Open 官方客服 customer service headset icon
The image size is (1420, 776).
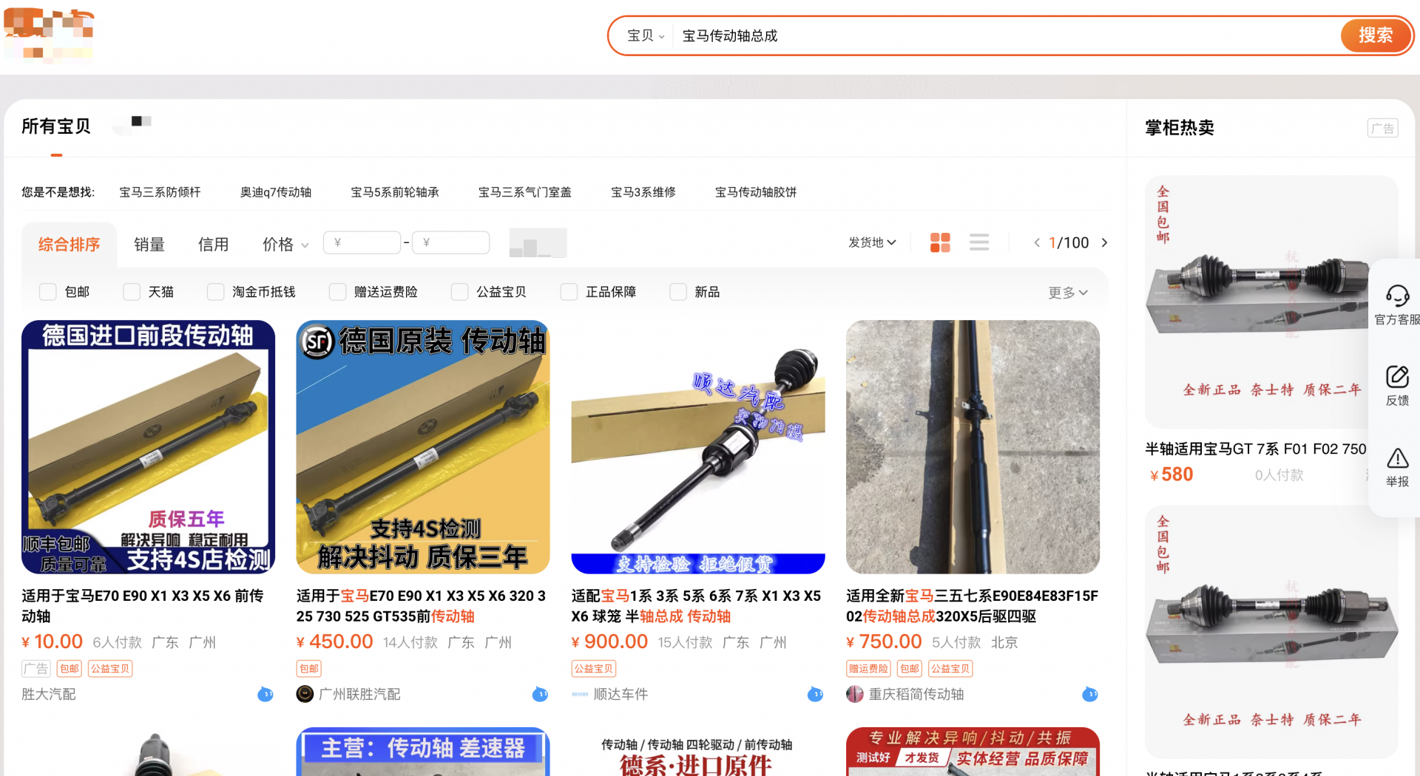point(1397,296)
